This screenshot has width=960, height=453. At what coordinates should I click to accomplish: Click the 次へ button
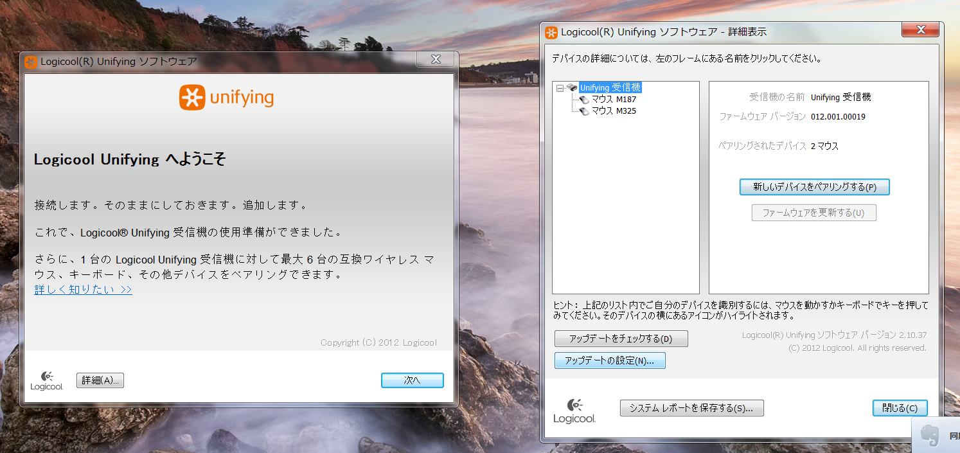pyautogui.click(x=412, y=380)
